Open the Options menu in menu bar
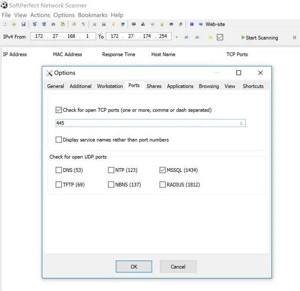300x291 pixels. point(64,15)
